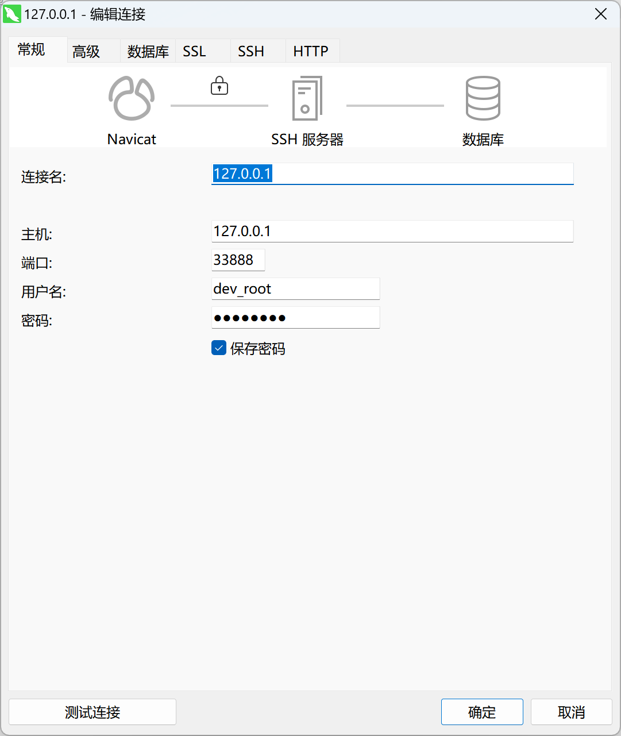The width and height of the screenshot is (621, 736).
Task: Click the 端口 field showing 33888
Action: pos(238,260)
